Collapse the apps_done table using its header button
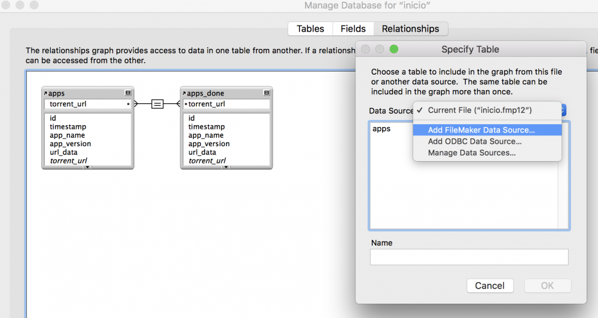The width and height of the screenshot is (598, 318). (x=266, y=93)
